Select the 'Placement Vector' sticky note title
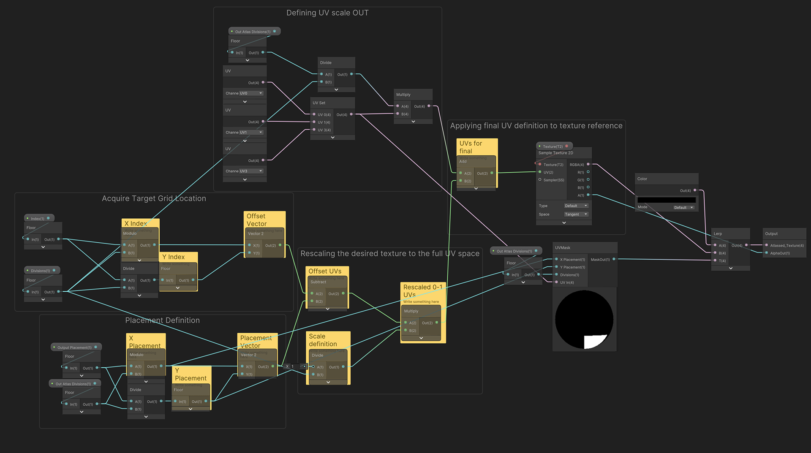Image resolution: width=811 pixels, height=453 pixels. (256, 342)
